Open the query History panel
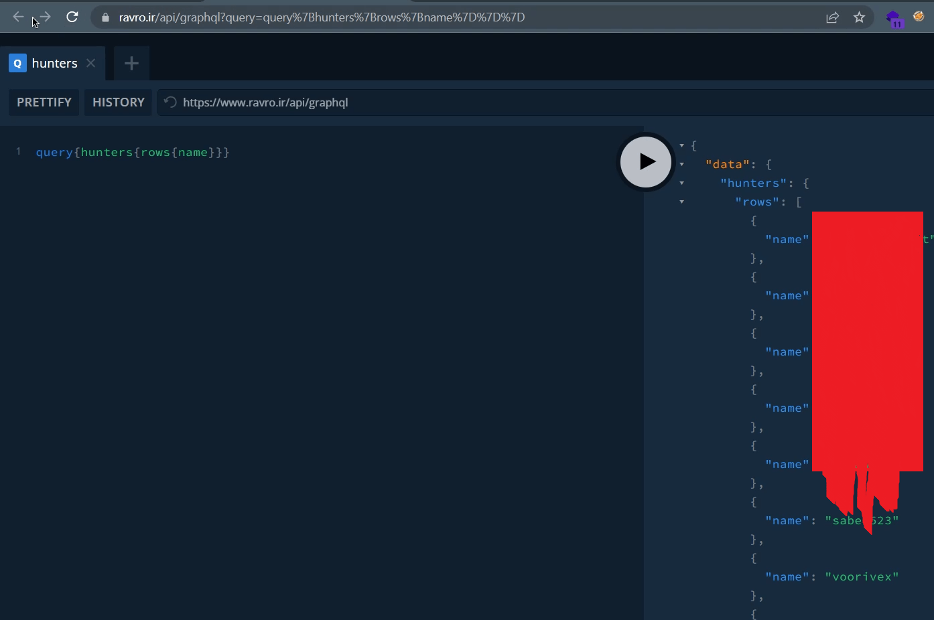 point(119,102)
